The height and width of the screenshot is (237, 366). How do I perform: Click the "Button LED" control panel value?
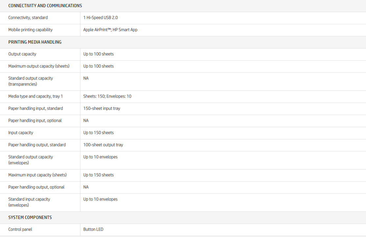point(93,229)
